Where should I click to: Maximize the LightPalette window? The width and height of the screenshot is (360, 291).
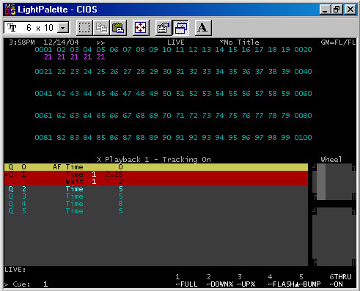[337, 10]
